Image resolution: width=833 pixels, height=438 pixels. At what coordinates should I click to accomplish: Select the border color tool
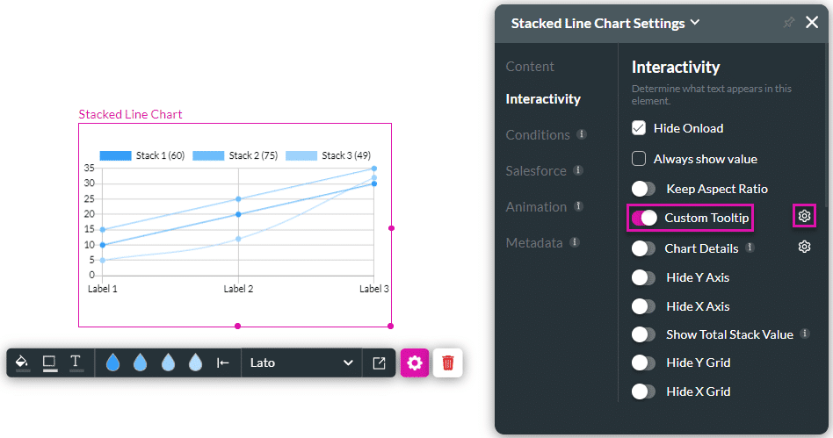pyautogui.click(x=49, y=363)
